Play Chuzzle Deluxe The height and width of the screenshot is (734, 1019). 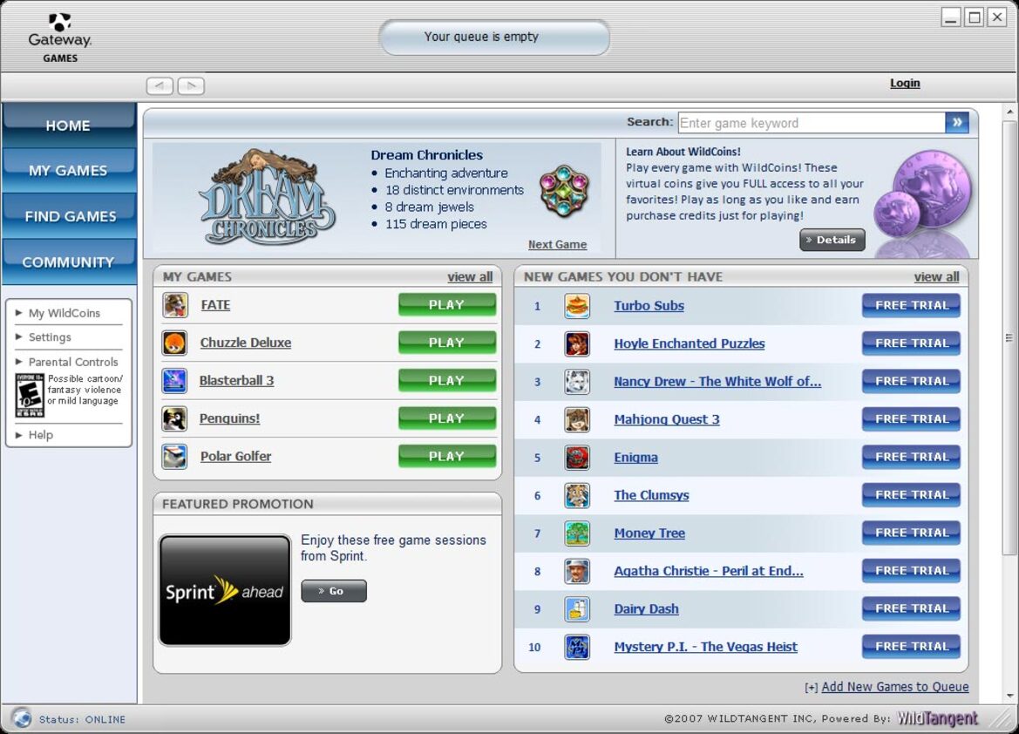pyautogui.click(x=447, y=343)
